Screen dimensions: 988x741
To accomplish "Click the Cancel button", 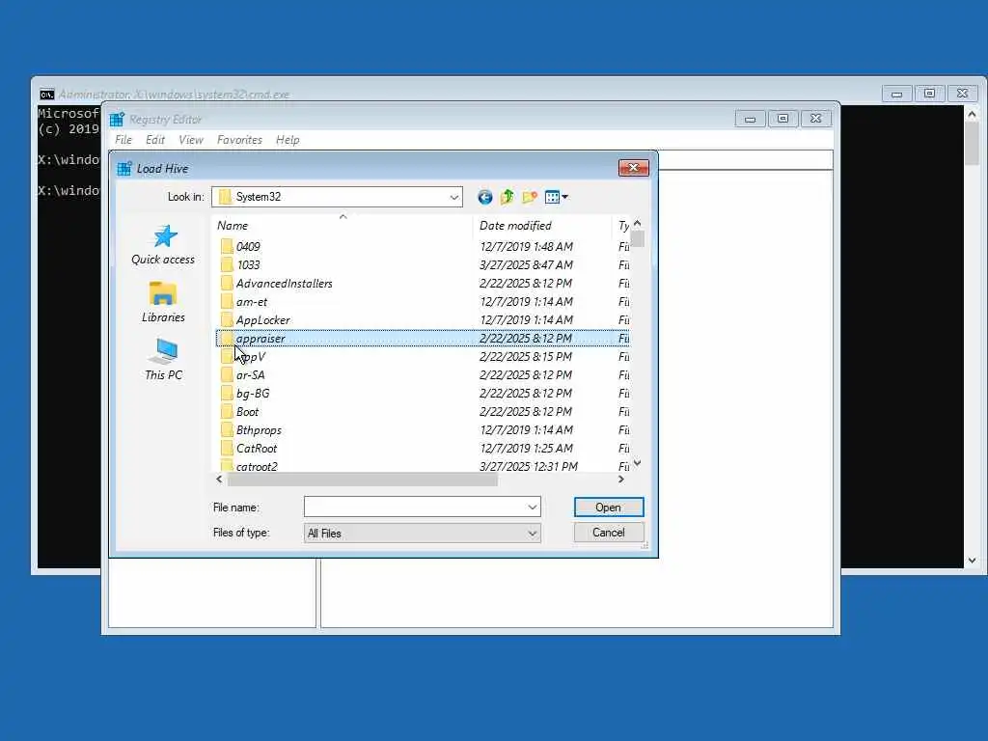I will tap(609, 533).
